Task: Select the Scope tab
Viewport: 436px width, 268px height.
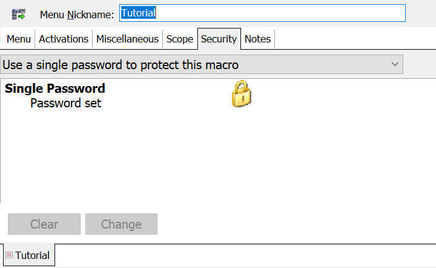Action: point(180,39)
